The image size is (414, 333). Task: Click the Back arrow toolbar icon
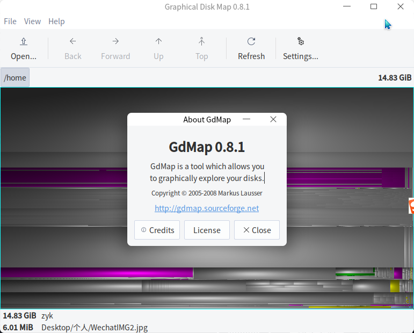[73, 41]
